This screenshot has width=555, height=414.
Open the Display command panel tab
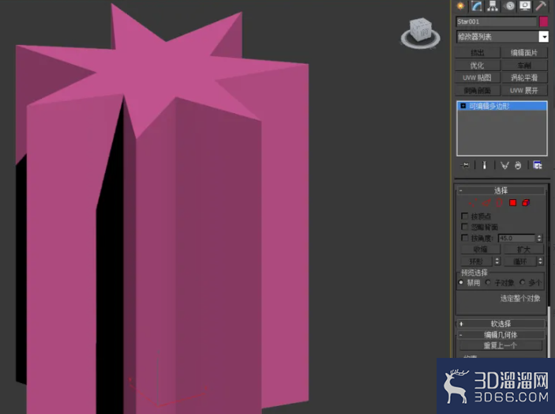pyautogui.click(x=525, y=6)
